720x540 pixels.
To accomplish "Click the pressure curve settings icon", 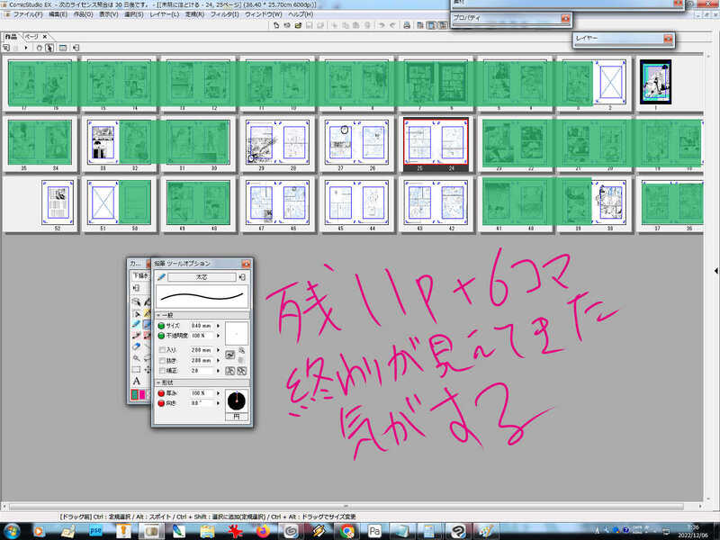I will pyautogui.click(x=230, y=354).
